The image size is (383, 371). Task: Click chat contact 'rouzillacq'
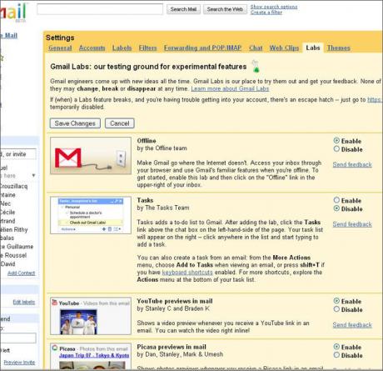tap(14, 186)
